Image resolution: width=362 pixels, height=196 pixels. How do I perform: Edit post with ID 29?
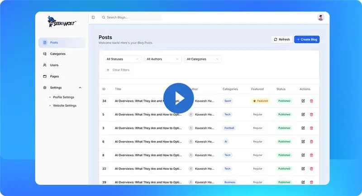pyautogui.click(x=303, y=182)
